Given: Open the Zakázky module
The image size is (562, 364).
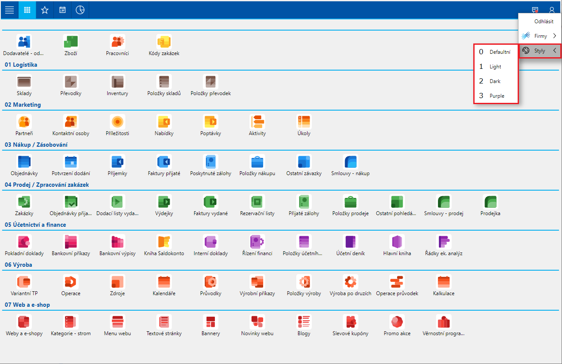Looking at the screenshot, I should 24,205.
